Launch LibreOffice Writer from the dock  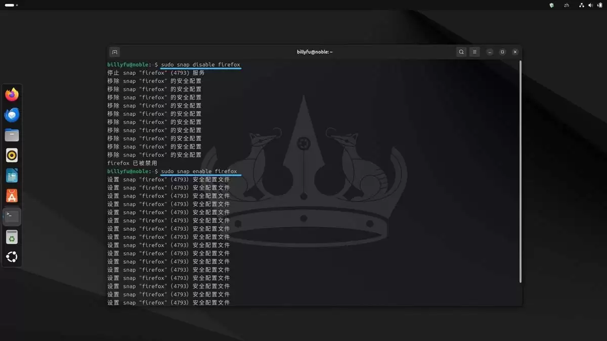11,175
